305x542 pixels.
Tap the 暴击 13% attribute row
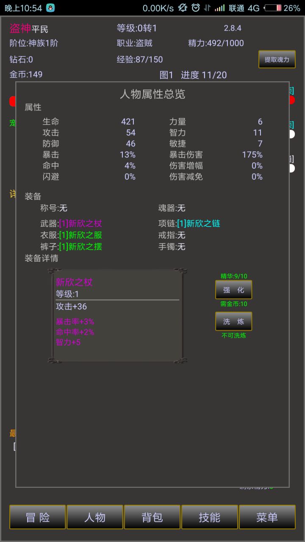(x=89, y=155)
